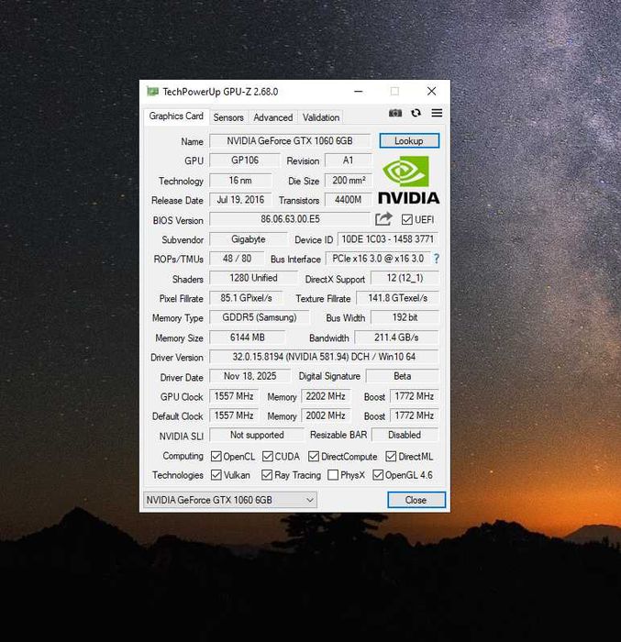The image size is (621, 642).
Task: Toggle the Ray Tracing checkbox
Action: coord(267,475)
